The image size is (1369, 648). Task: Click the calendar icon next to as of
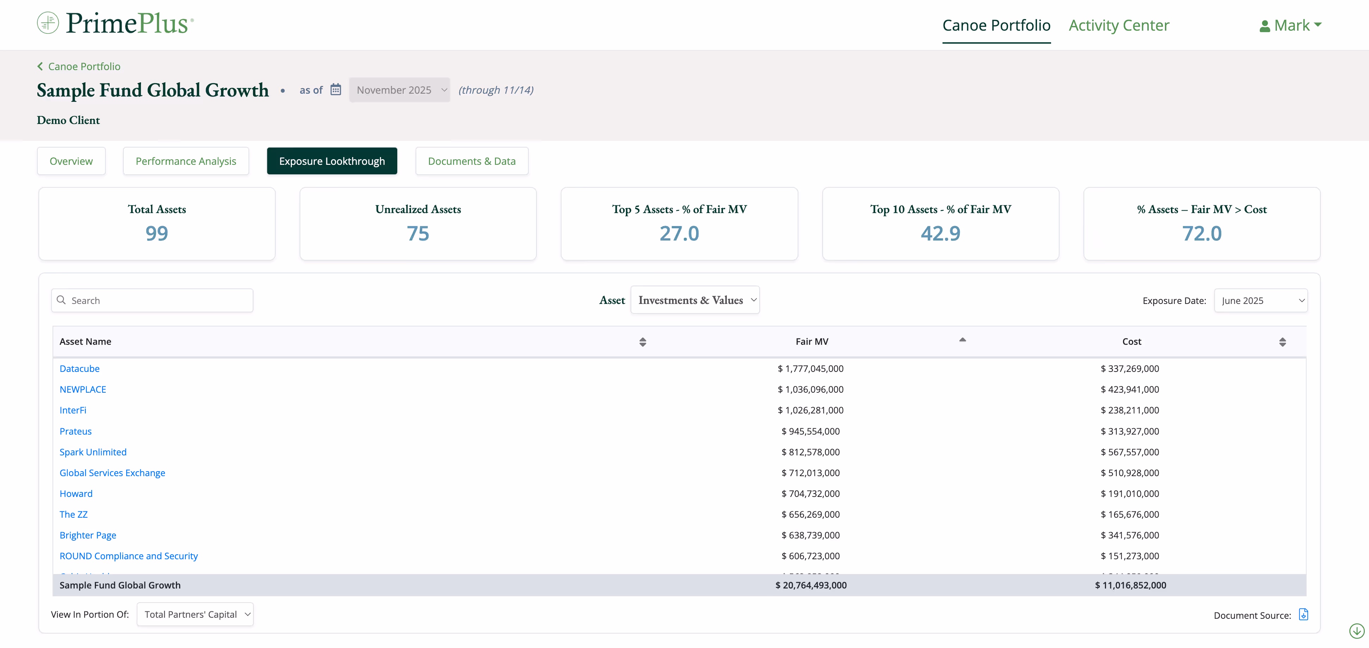(335, 89)
